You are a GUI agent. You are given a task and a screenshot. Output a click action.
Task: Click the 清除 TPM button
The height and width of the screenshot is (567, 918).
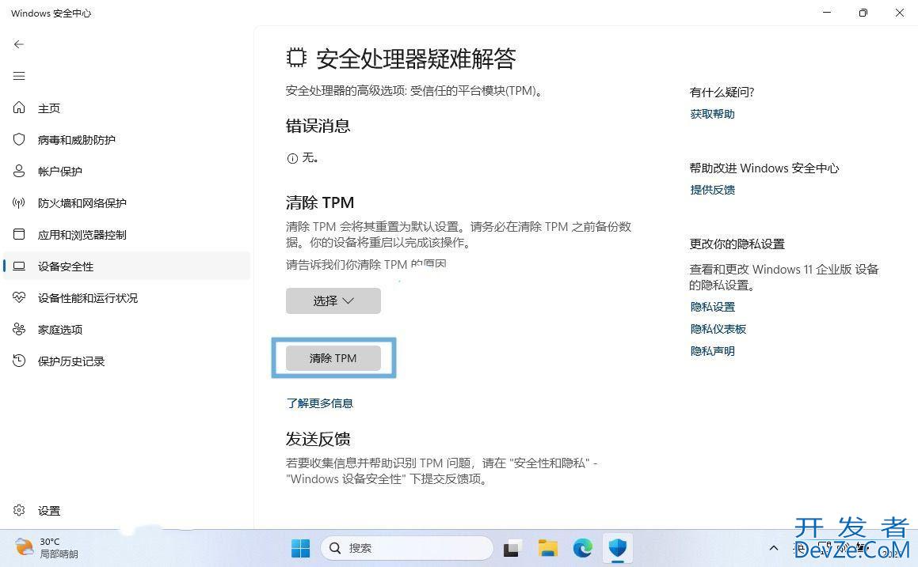click(333, 357)
